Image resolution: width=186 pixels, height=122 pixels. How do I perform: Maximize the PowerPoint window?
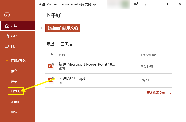tap(169, 4)
